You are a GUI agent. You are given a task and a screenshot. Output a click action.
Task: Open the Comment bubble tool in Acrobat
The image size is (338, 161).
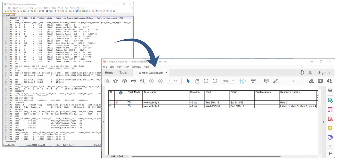(x=266, y=81)
